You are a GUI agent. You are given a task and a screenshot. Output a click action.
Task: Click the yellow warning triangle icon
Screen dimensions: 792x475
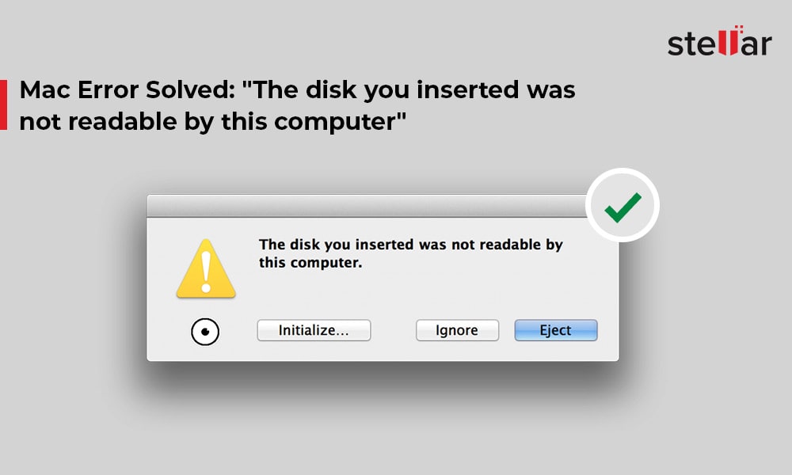click(x=206, y=268)
